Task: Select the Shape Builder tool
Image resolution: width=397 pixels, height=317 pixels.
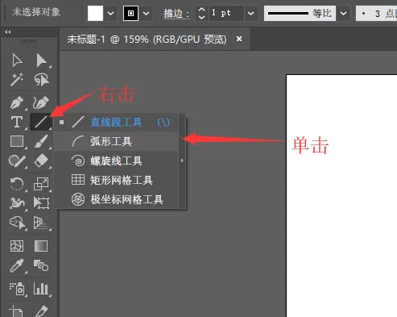Action: click(18, 223)
